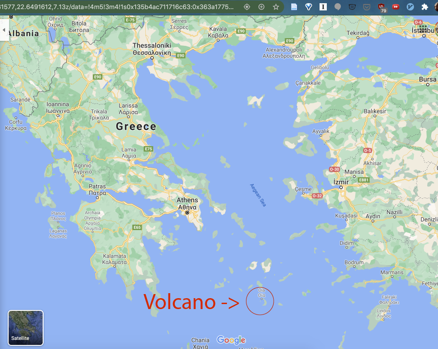Image resolution: width=438 pixels, height=349 pixels.
Task: Click the Albania country label
Action: tap(23, 33)
